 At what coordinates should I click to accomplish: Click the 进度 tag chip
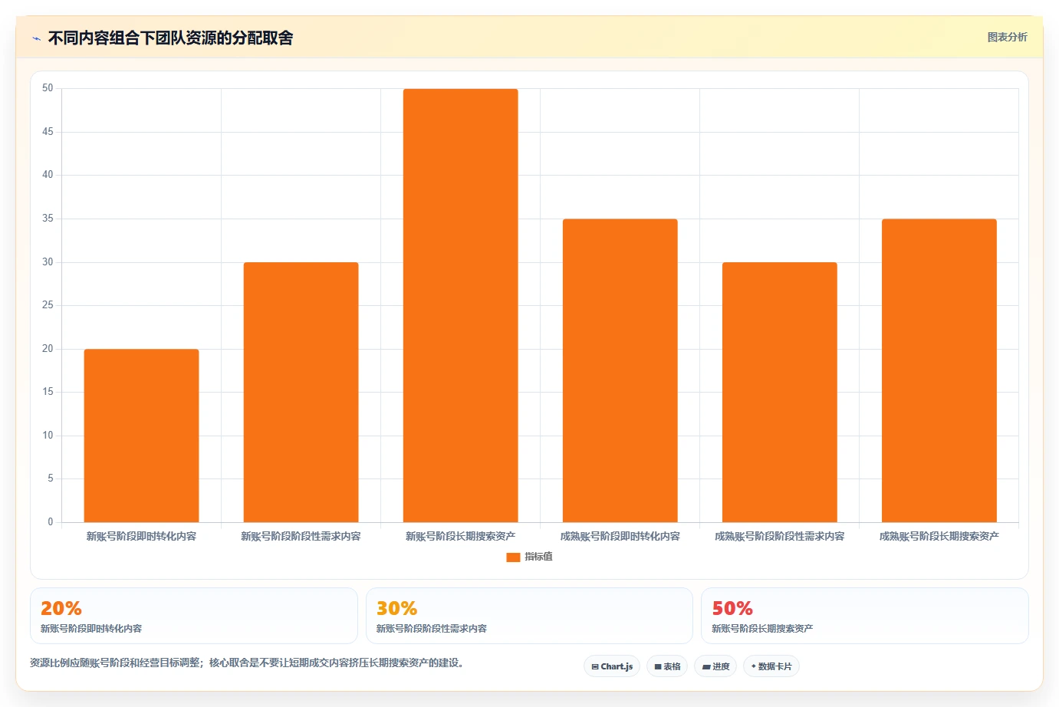[715, 666]
